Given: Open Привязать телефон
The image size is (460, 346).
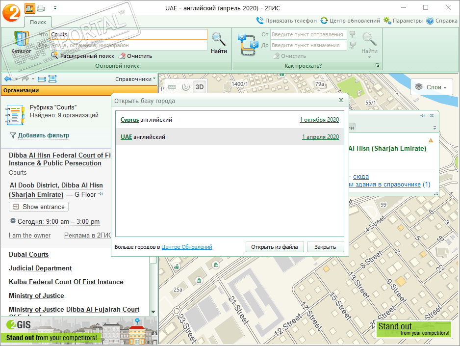Looking at the screenshot, I should point(286,21).
